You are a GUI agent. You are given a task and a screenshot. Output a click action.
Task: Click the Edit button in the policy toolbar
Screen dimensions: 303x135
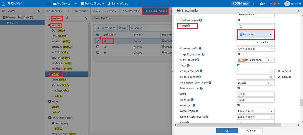(x=123, y=28)
